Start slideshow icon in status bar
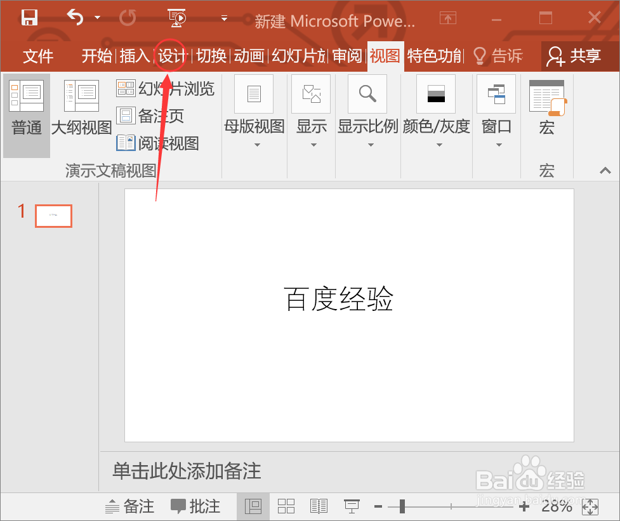The width and height of the screenshot is (620, 521). click(352, 506)
